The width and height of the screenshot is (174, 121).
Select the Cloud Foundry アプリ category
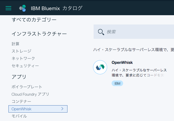[30, 94]
